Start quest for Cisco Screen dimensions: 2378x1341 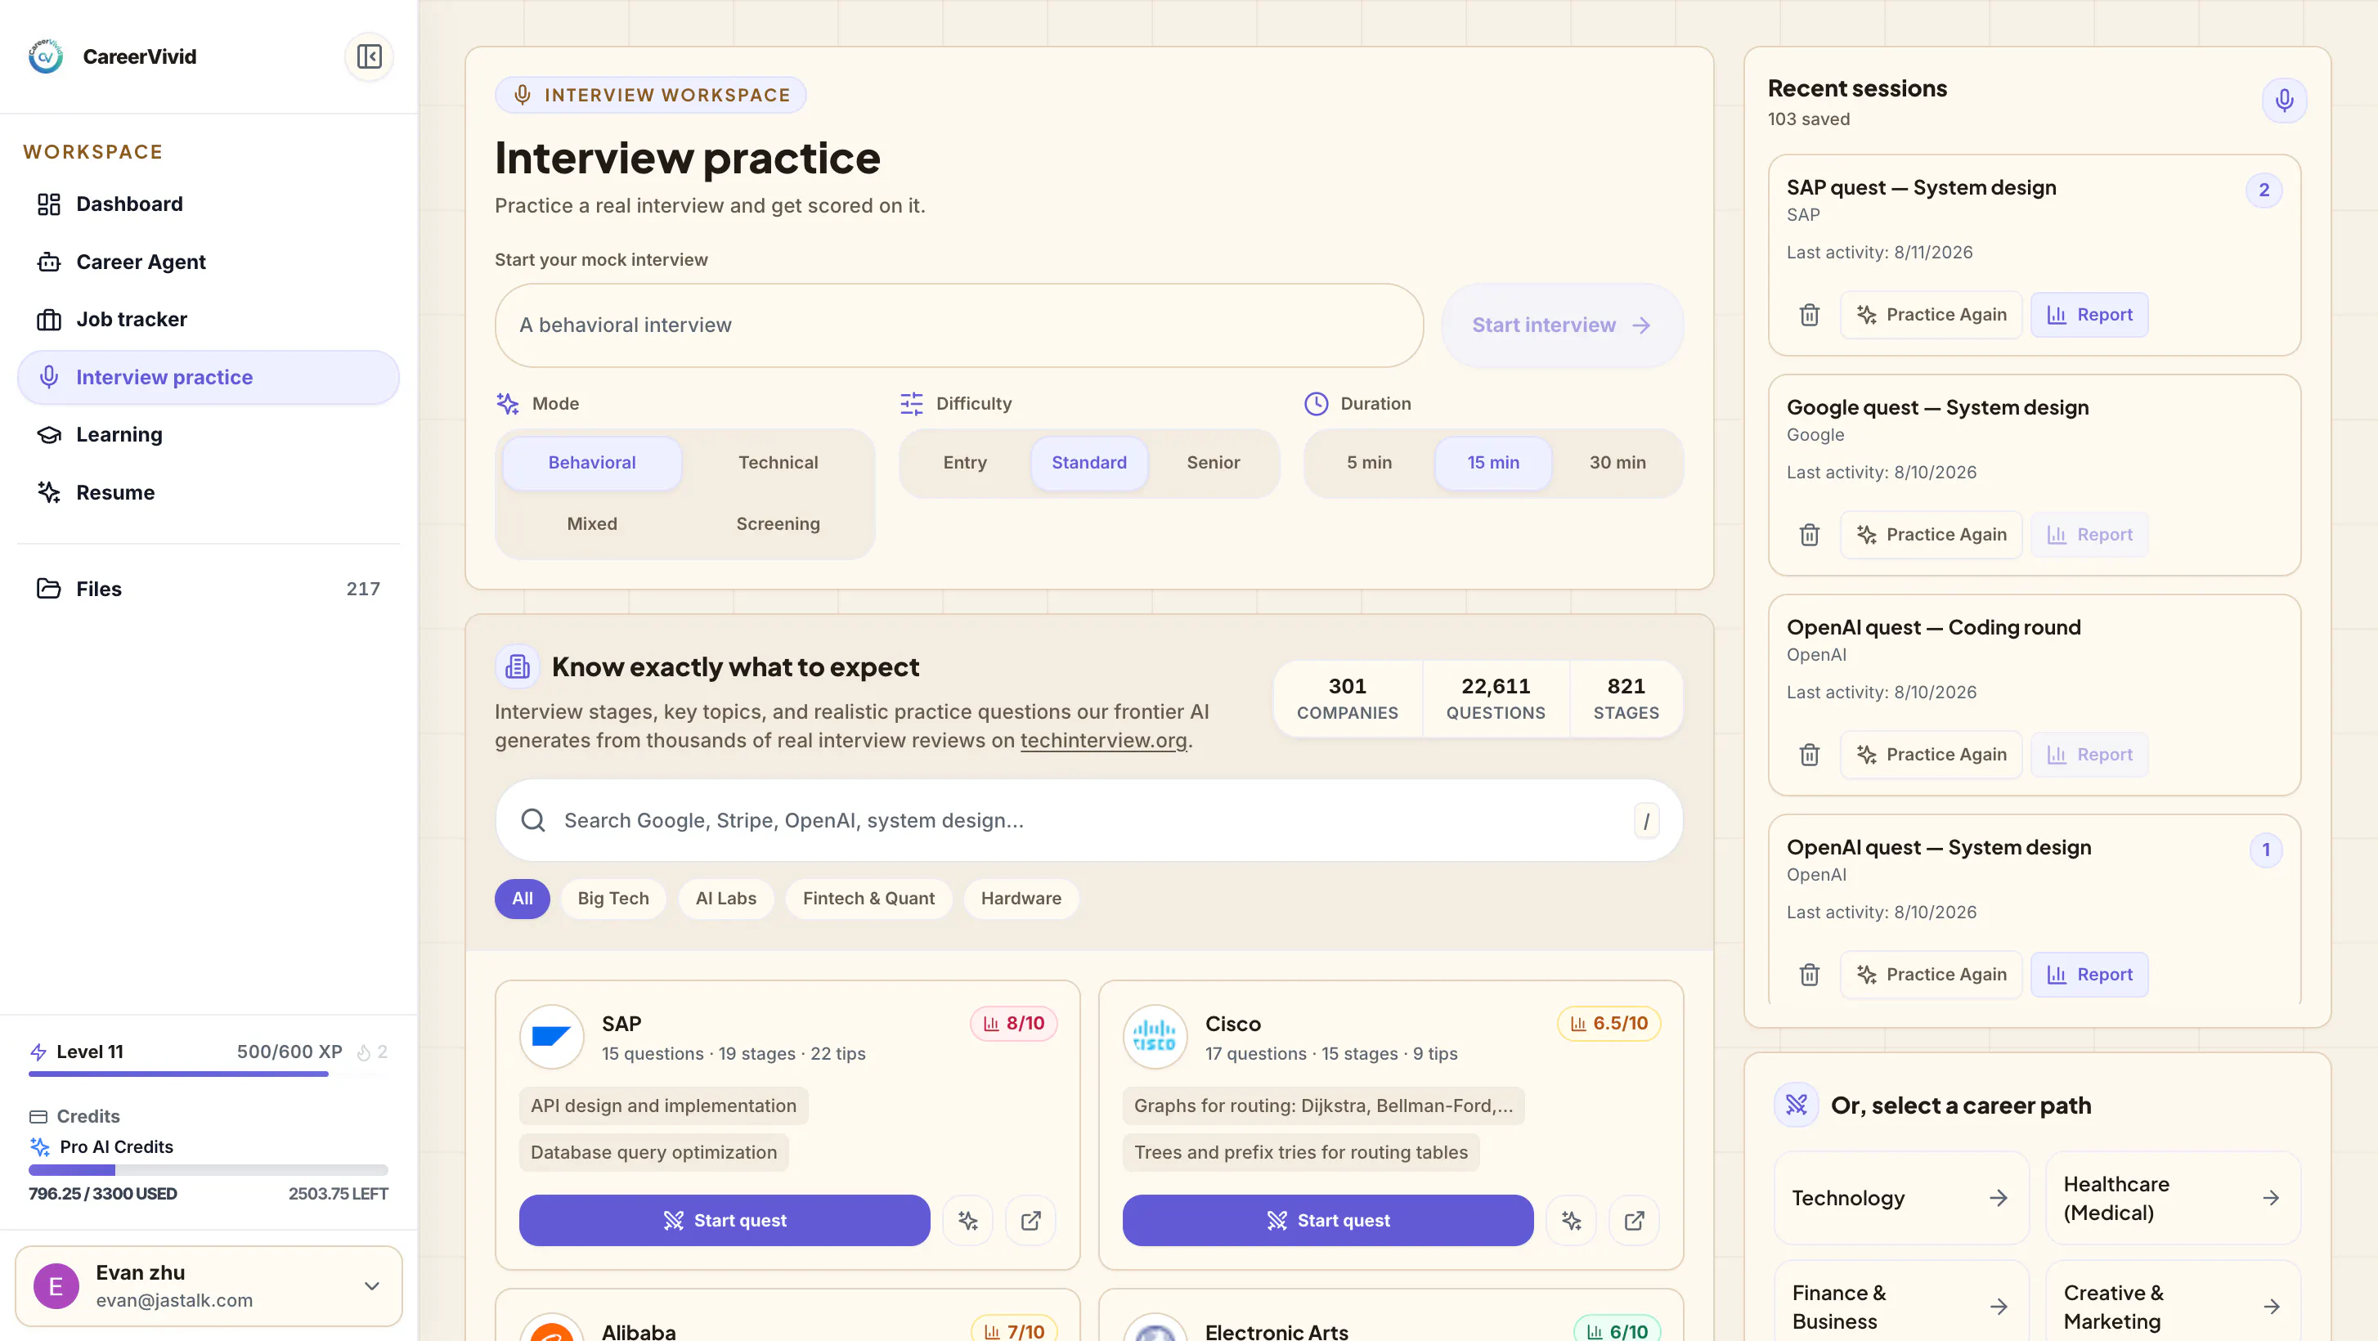point(1327,1220)
